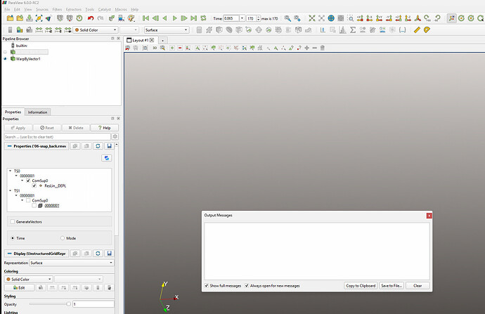Open Coloring Solid Color dropdown in Properties
The image size is (485, 314).
point(29,279)
